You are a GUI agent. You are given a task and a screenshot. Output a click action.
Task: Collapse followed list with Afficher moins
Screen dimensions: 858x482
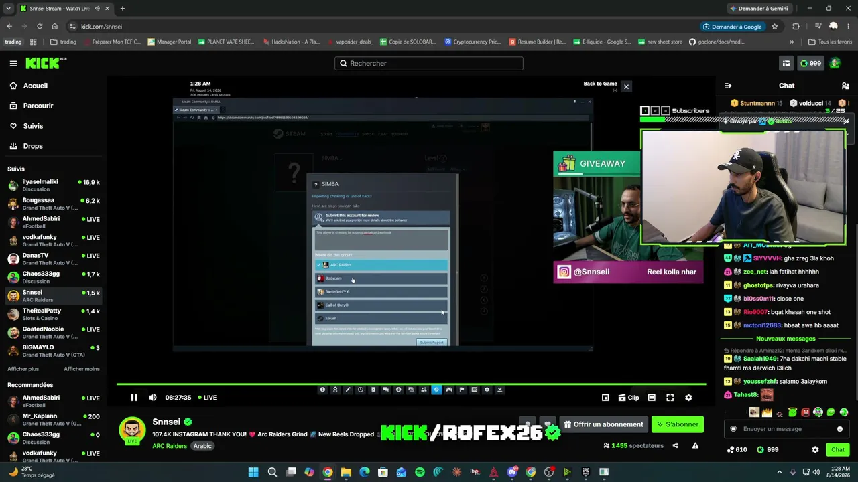pyautogui.click(x=82, y=369)
